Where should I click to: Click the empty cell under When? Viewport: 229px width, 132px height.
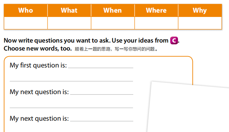113,23
